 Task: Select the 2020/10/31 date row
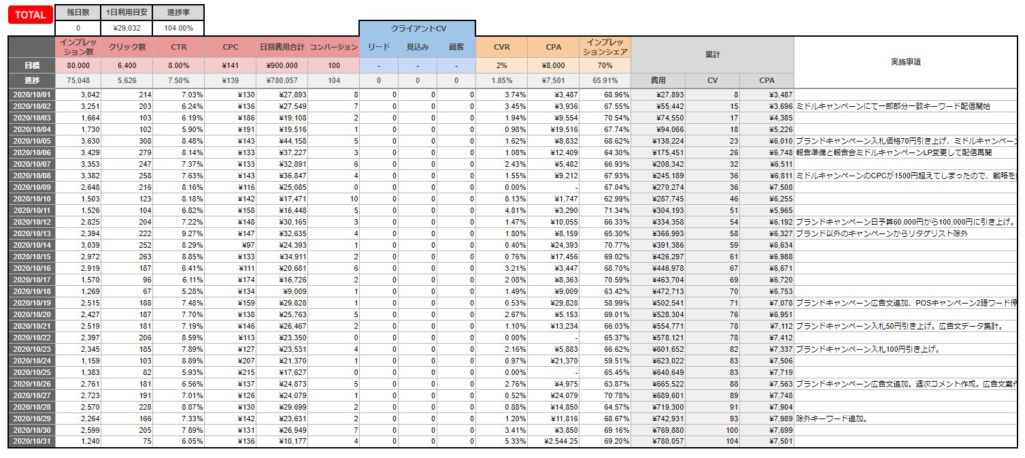[x=31, y=442]
